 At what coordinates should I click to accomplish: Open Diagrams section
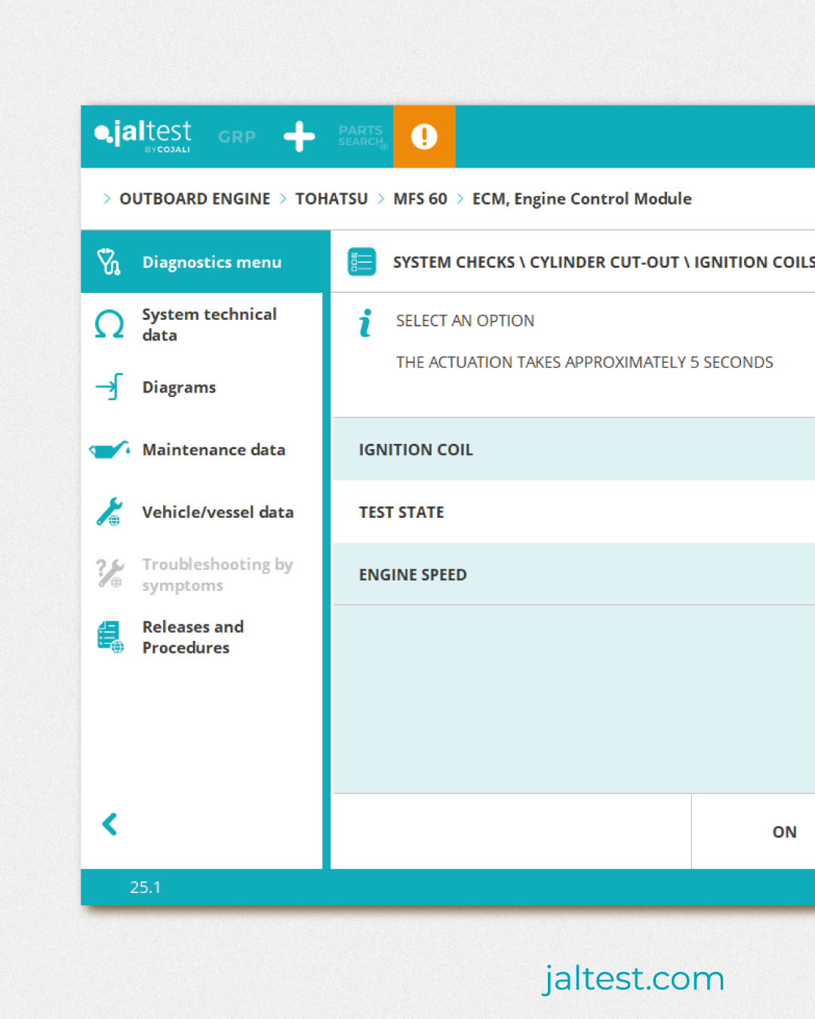(201, 387)
